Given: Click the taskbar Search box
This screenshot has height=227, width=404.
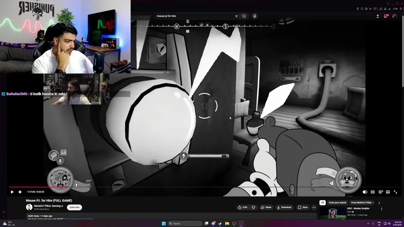Looking at the screenshot, I should pyautogui.click(x=184, y=224).
